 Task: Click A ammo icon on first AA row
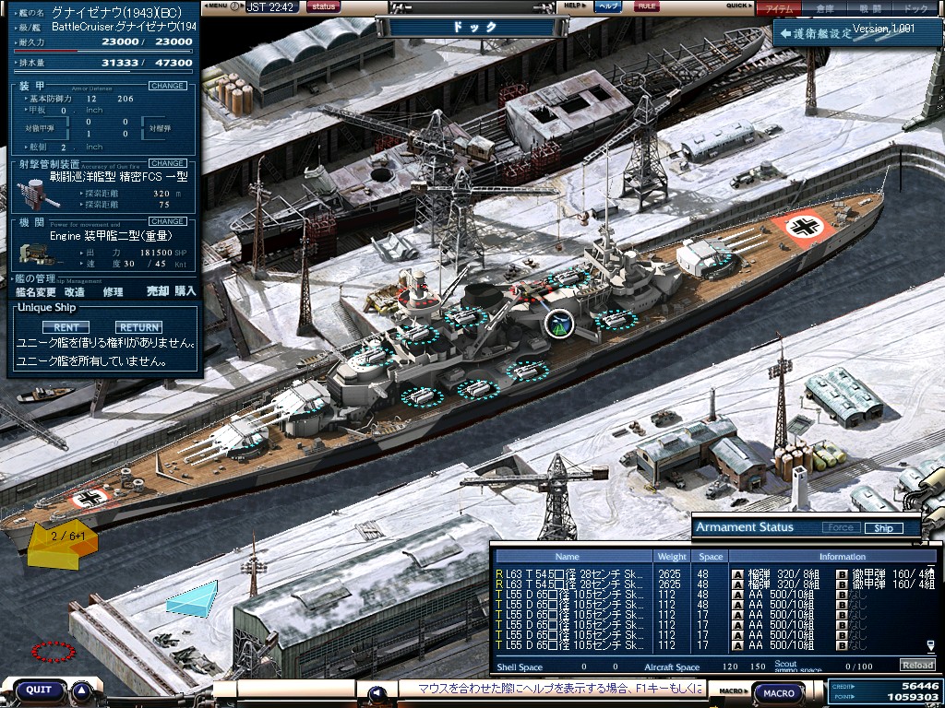[737, 595]
